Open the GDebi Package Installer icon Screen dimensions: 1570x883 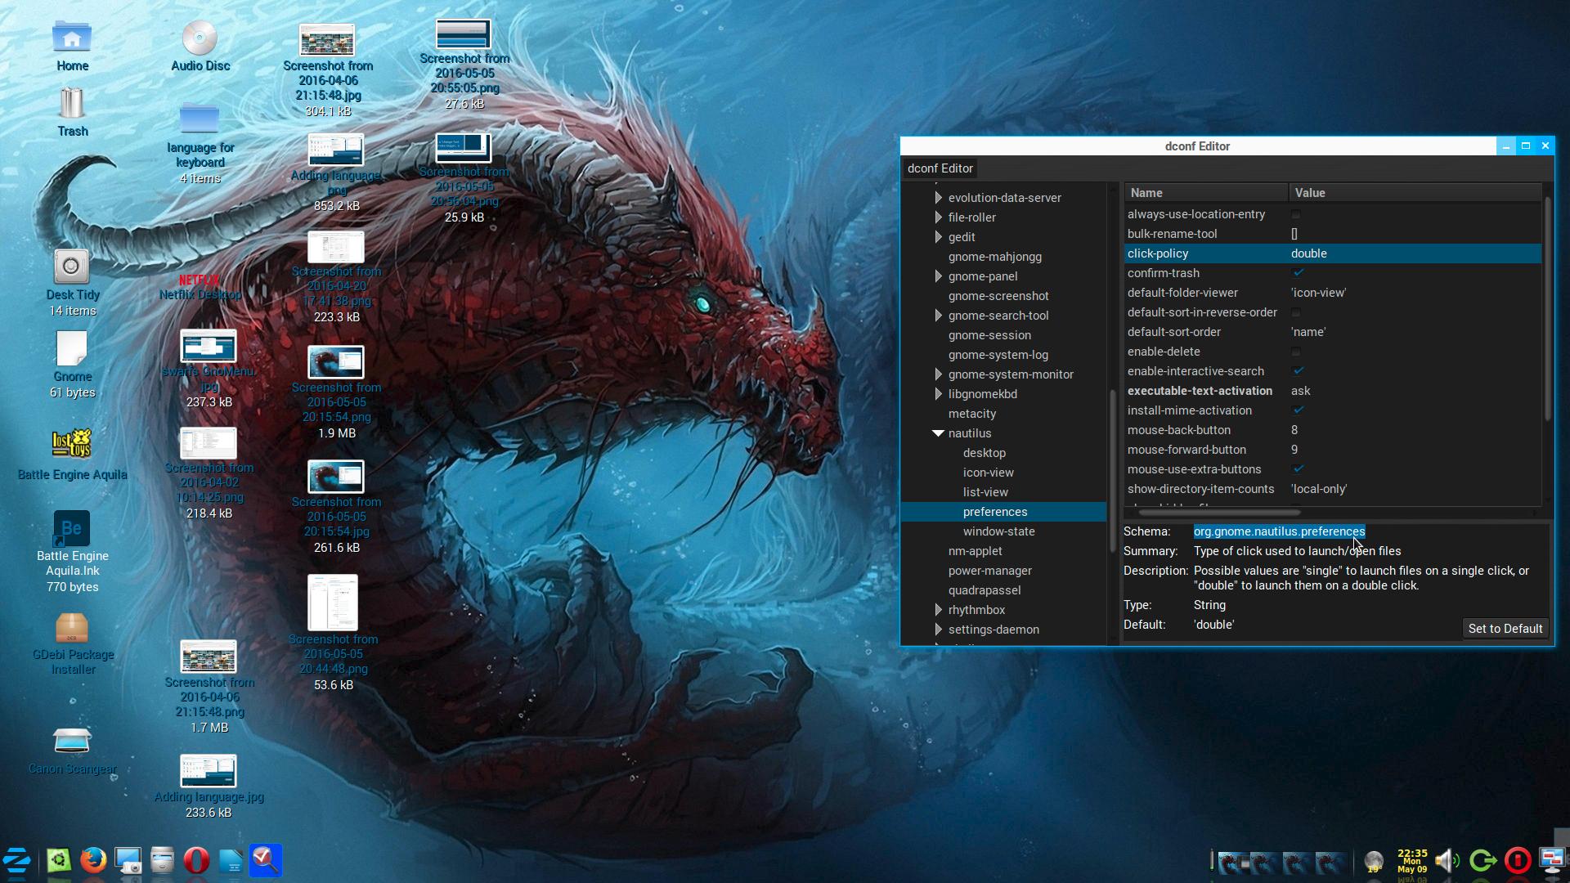click(x=72, y=628)
